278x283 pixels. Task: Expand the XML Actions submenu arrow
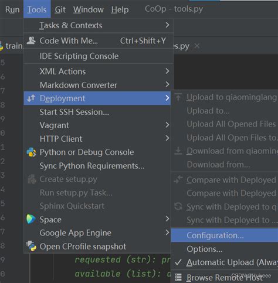pos(167,71)
